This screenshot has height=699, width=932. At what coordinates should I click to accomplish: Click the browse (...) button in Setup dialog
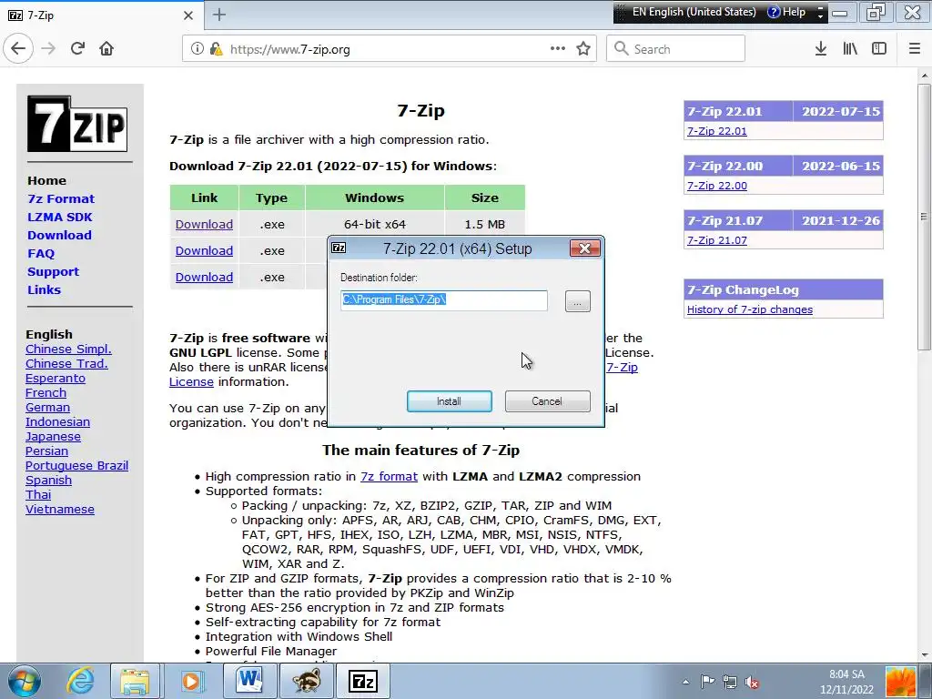pyautogui.click(x=578, y=301)
